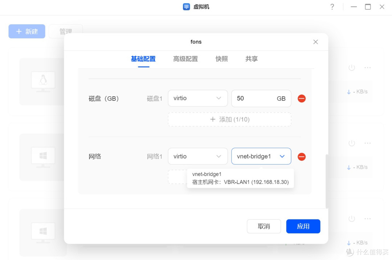Open the help question mark icon
Screen dimensions: 392x260
click(332, 7)
